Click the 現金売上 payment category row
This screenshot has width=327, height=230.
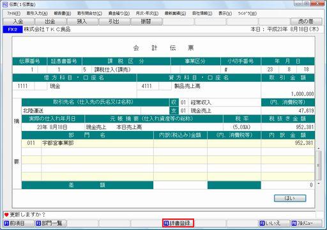(220, 111)
